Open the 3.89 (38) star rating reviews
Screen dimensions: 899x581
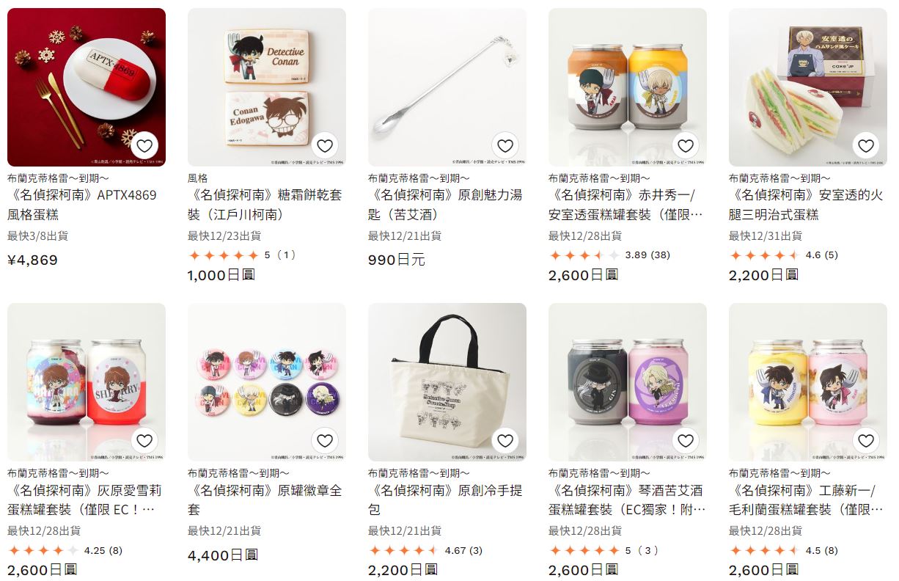tap(609, 255)
